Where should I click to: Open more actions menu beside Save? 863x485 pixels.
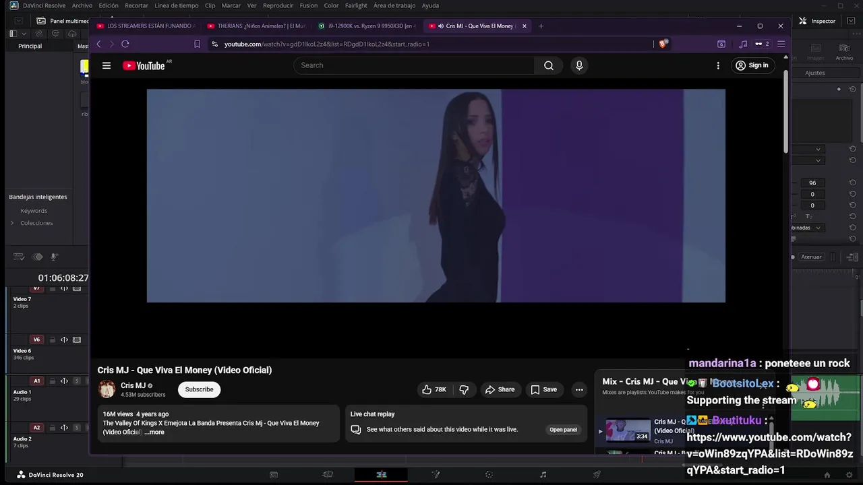tap(579, 389)
